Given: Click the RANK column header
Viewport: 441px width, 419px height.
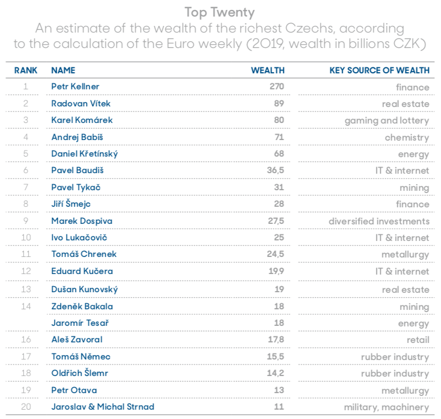Looking at the screenshot, I should [25, 71].
